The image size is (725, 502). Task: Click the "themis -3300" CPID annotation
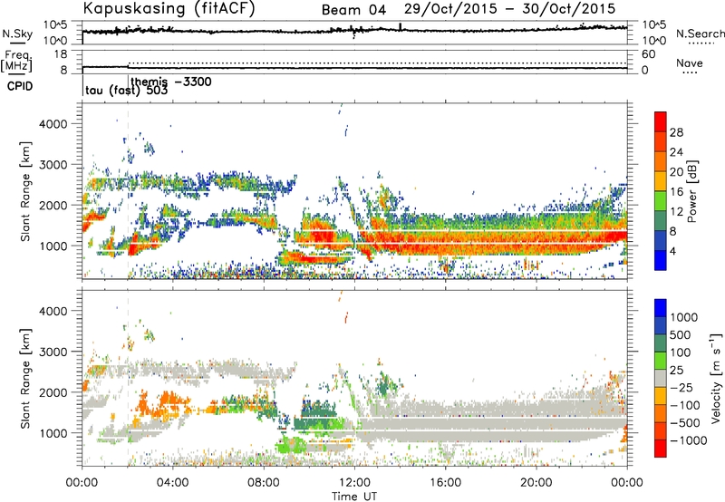(x=171, y=82)
